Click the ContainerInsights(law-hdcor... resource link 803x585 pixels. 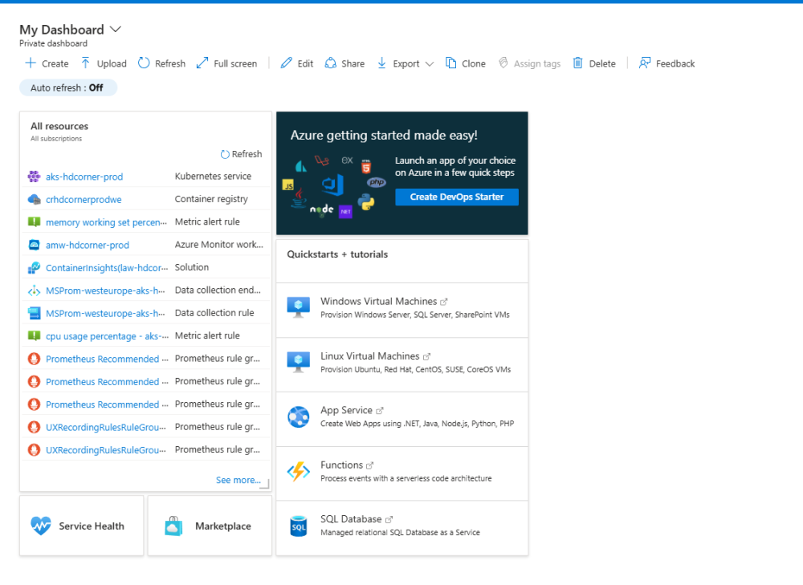(x=107, y=268)
